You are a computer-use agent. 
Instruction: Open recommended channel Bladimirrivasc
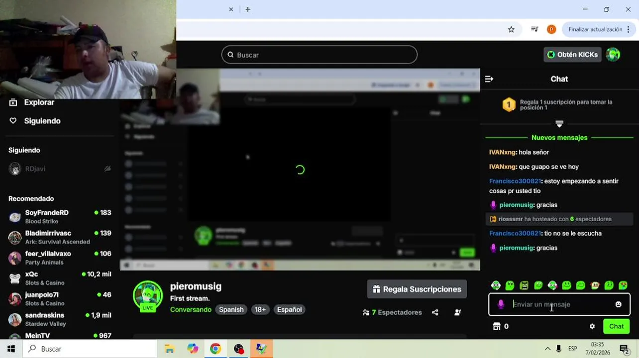point(60,237)
